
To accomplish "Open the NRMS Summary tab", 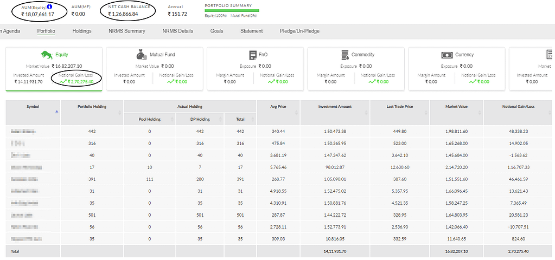I will (127, 31).
